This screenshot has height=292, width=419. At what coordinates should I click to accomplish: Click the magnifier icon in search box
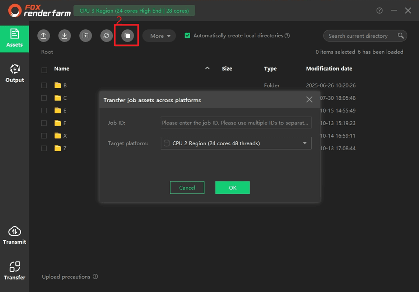[401, 36]
